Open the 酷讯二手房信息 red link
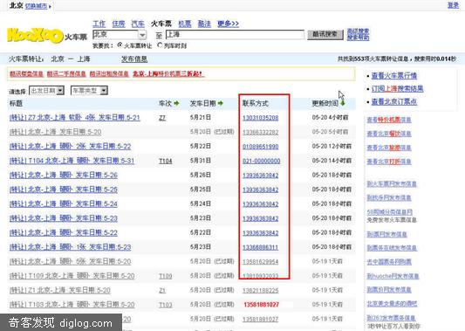This screenshot has width=465, height=331. [66, 73]
